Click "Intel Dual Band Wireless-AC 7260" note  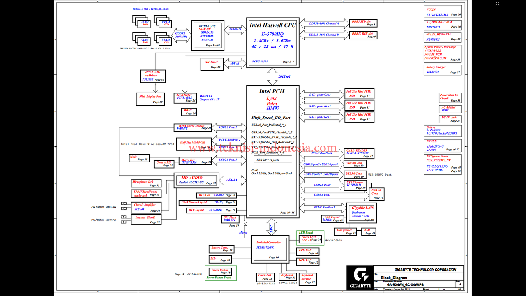[x=147, y=144]
